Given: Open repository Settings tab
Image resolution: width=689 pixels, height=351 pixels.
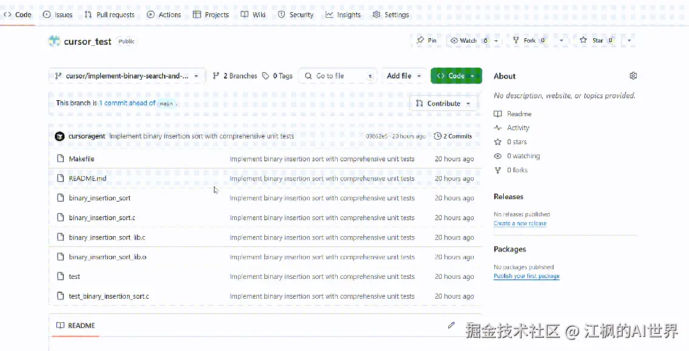Looking at the screenshot, I should point(391,15).
